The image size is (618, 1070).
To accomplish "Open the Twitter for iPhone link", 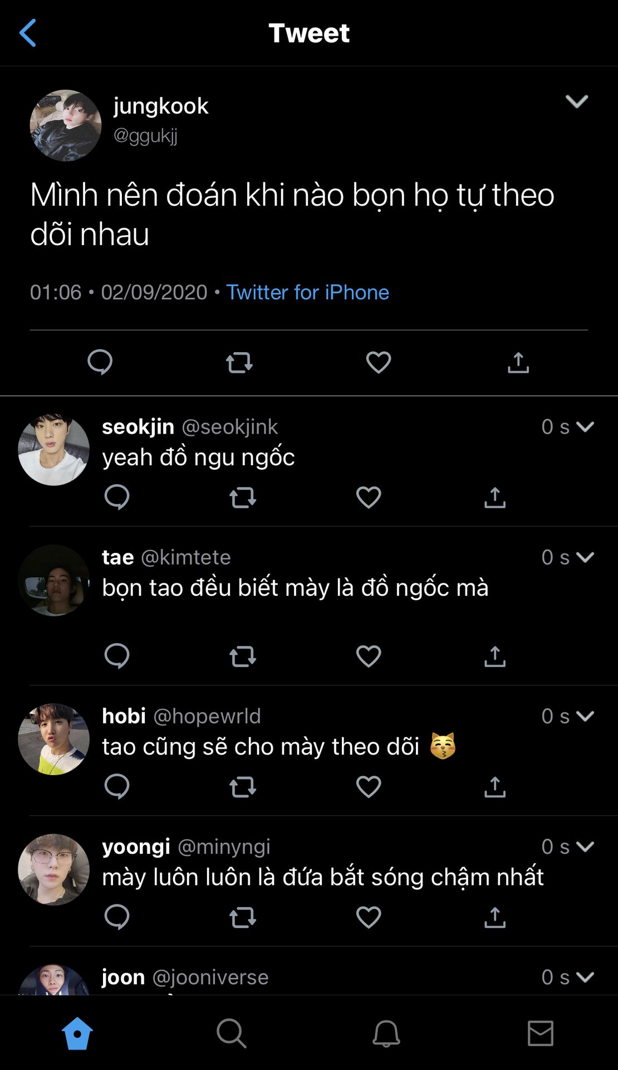I will coord(307,293).
